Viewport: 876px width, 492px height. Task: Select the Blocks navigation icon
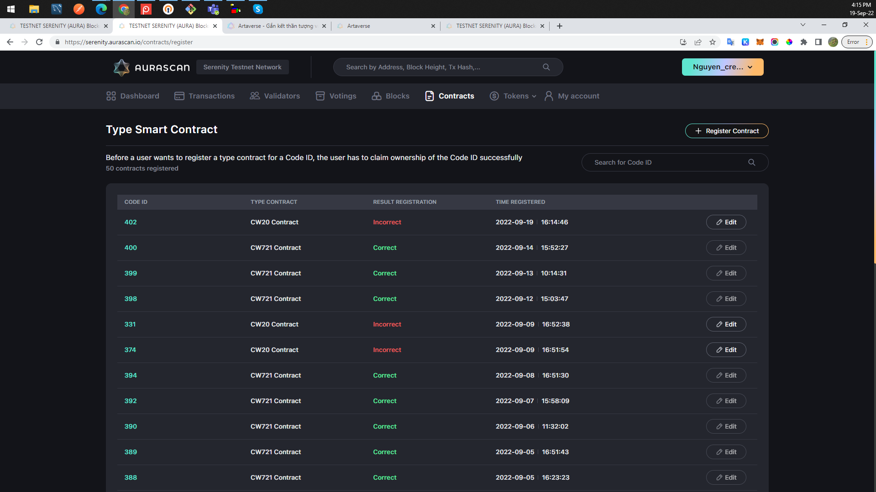pyautogui.click(x=376, y=96)
